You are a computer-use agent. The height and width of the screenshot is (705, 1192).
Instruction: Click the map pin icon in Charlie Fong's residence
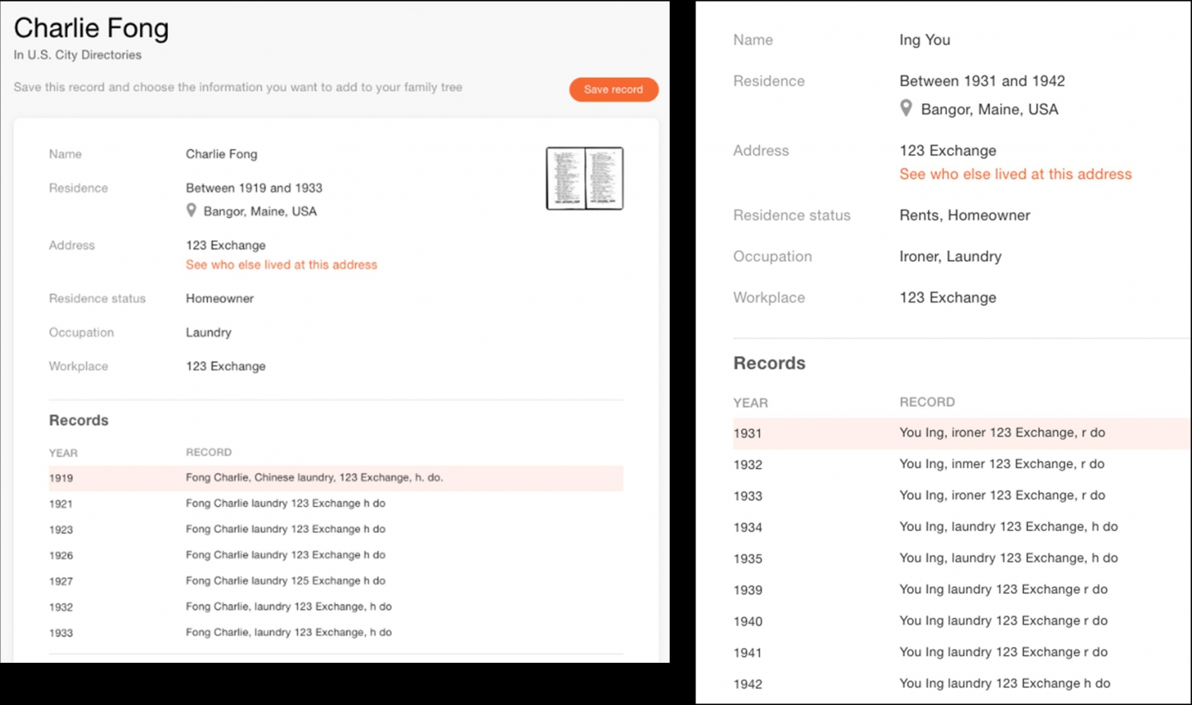pos(191,210)
